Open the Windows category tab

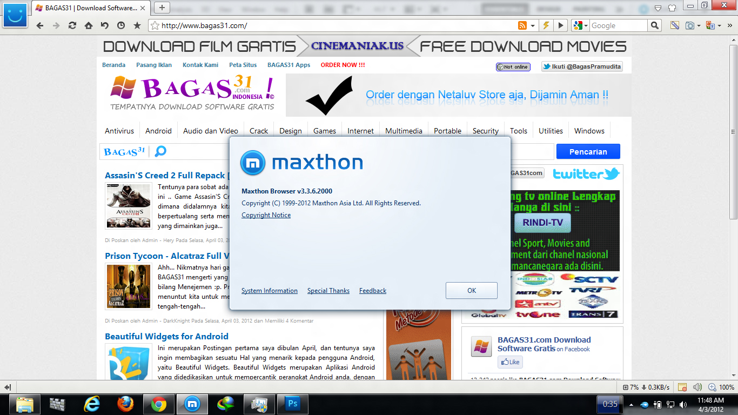point(589,131)
